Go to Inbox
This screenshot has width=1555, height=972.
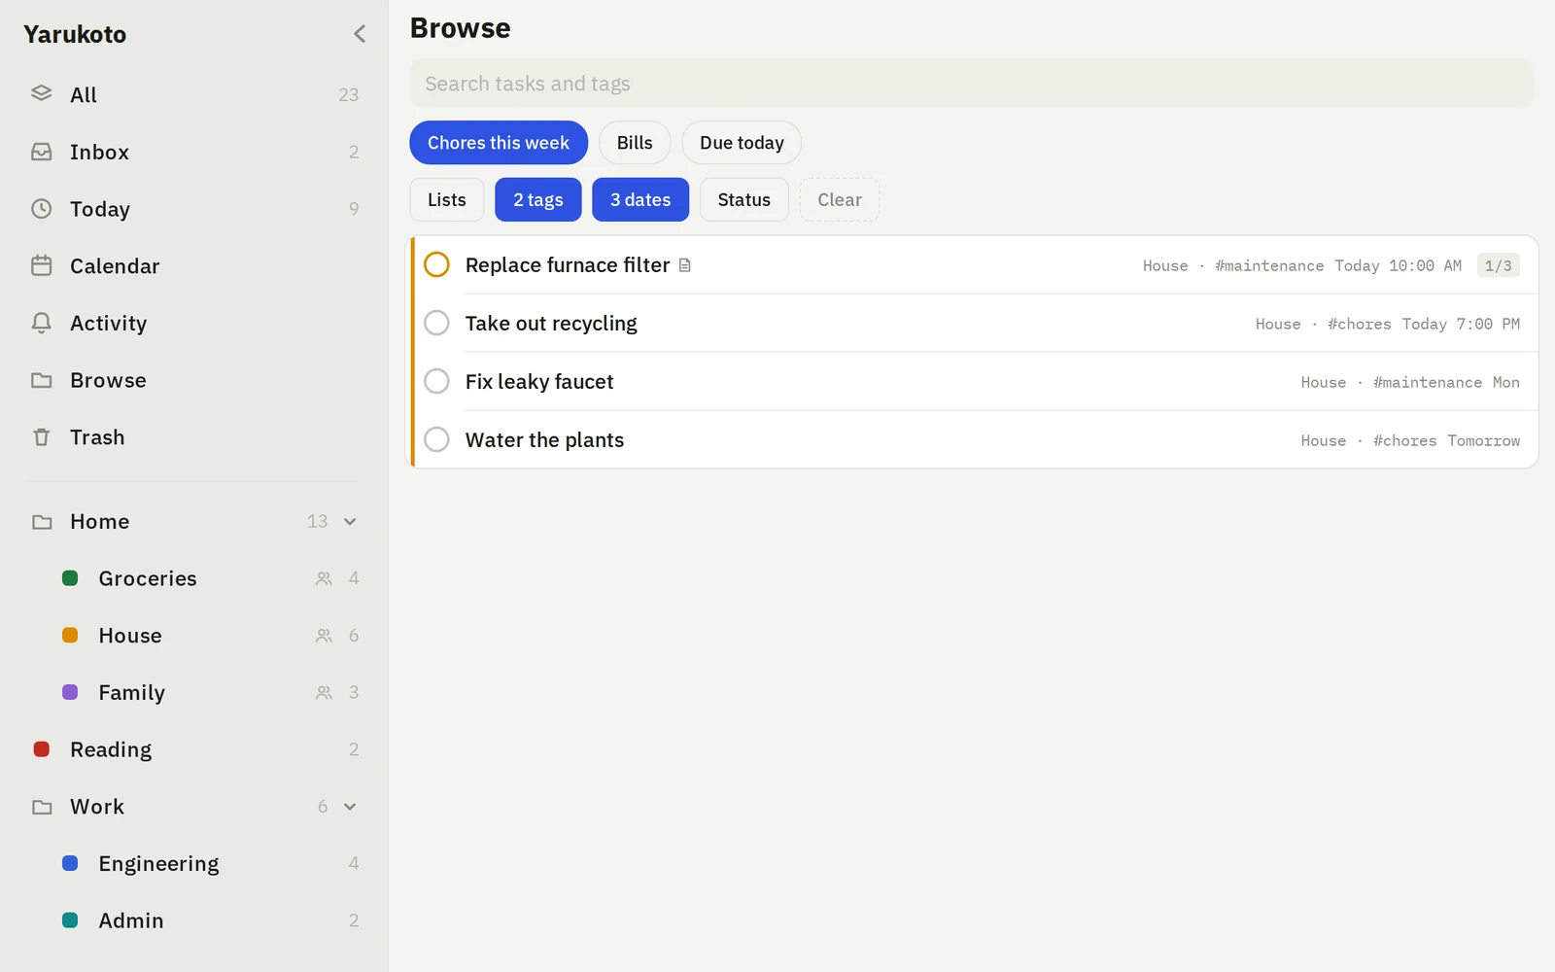click(194, 152)
